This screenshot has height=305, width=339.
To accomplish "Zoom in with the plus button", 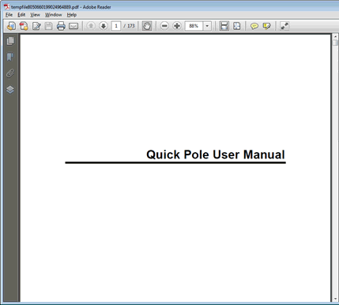I will coord(177,26).
